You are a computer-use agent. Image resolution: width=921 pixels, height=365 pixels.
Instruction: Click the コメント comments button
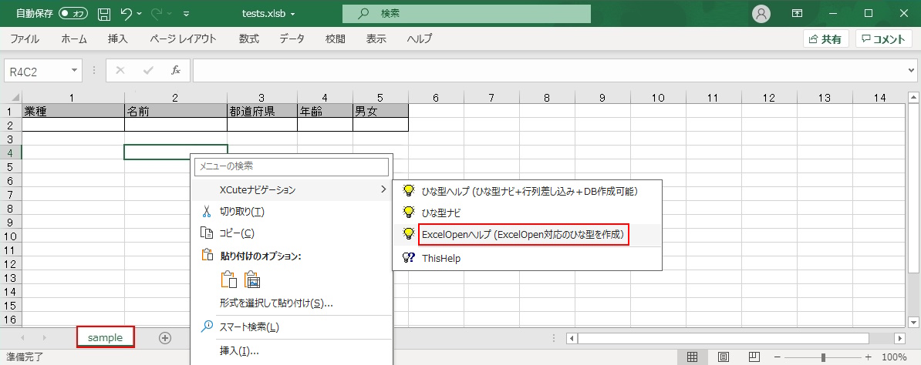[x=883, y=39]
